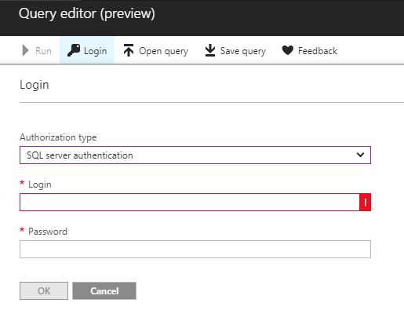Click the Query editor (preview) title

[87, 13]
